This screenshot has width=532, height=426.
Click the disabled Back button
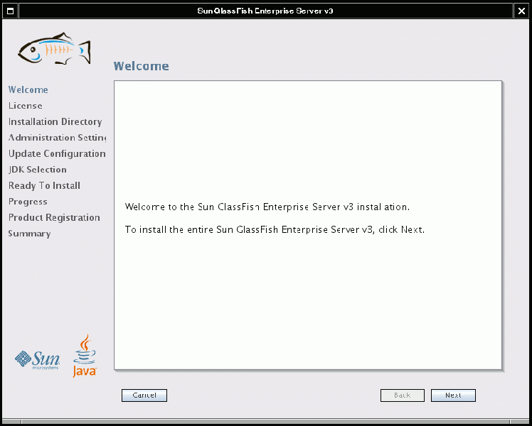(x=403, y=395)
